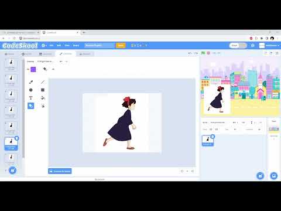Click the Convert to Vector button
The image size is (281, 211).
(60, 171)
